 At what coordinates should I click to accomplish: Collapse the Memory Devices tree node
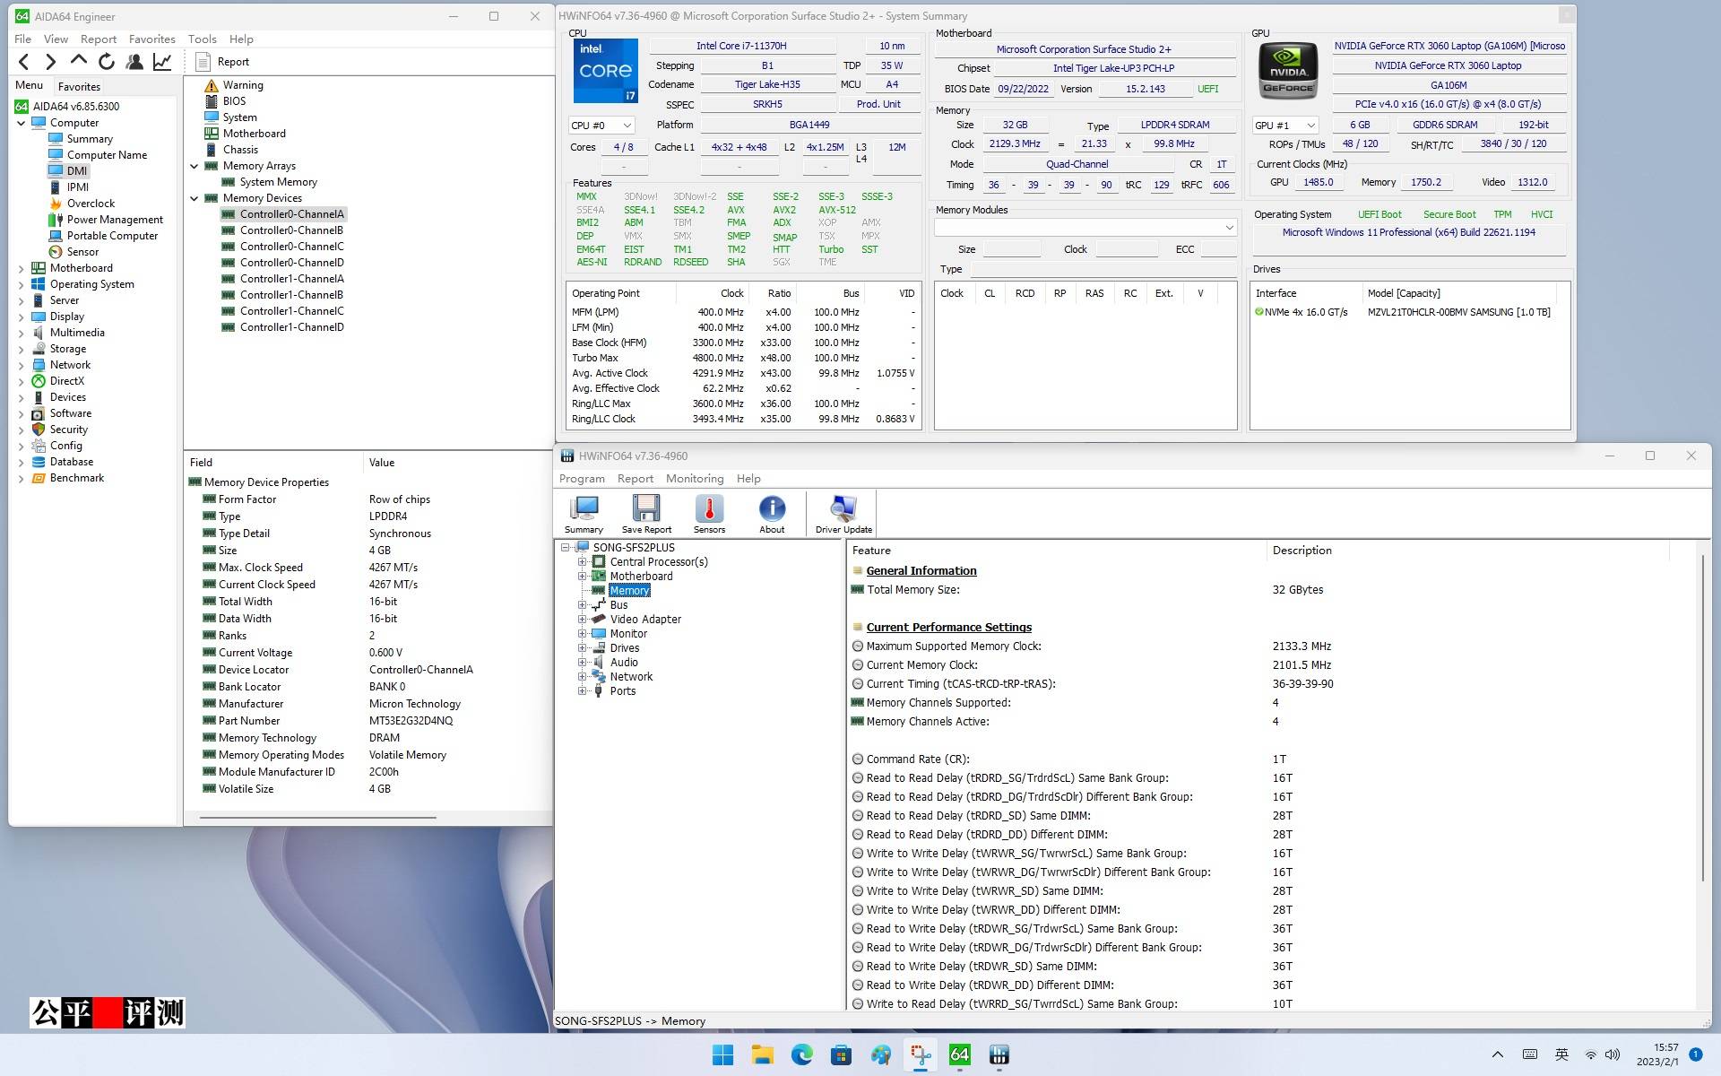195,198
